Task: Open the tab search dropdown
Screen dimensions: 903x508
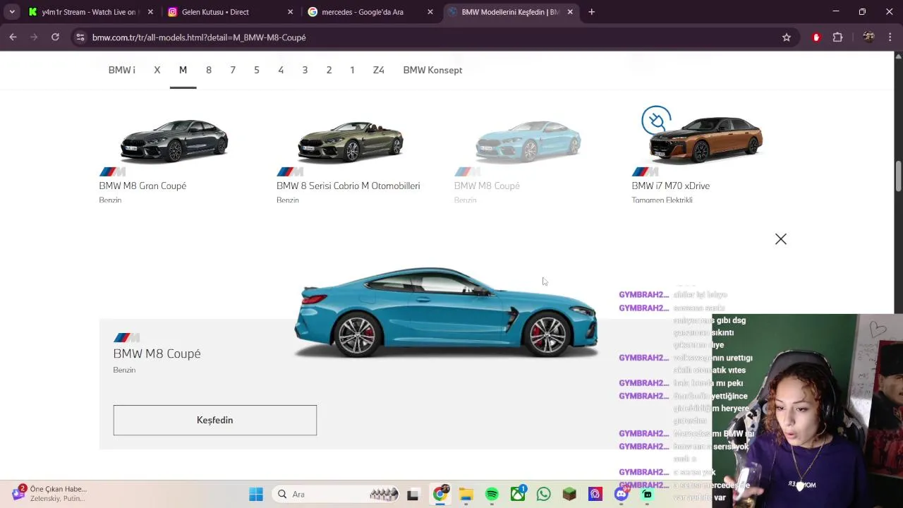Action: (12, 12)
